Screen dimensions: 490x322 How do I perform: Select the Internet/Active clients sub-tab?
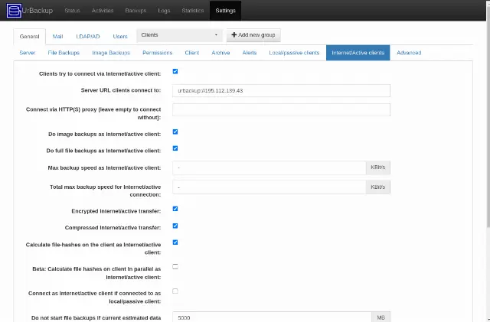[x=358, y=53]
